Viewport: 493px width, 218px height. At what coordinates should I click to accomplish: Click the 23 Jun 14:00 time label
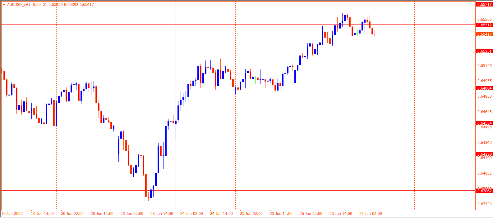(x=162, y=213)
